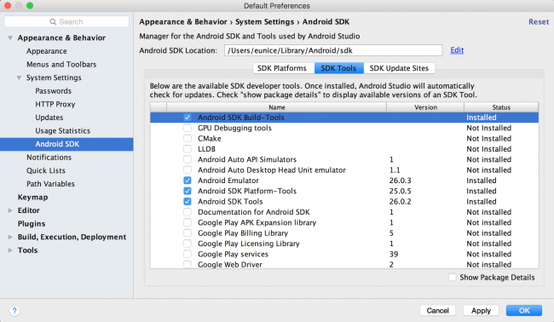
Task: Uncheck the Android Emulator checkbox
Action: point(188,181)
